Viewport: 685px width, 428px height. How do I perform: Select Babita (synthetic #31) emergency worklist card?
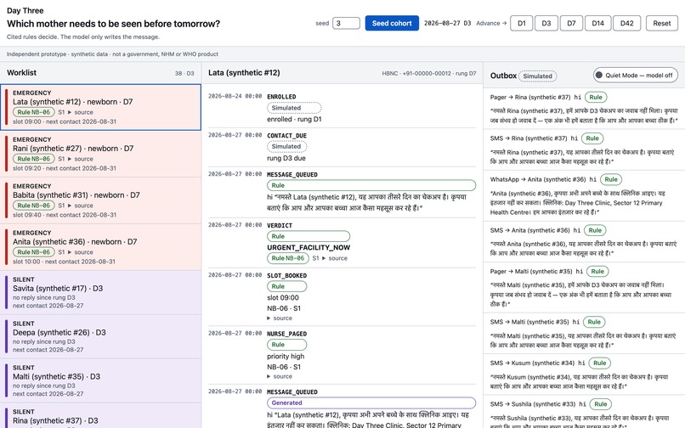pos(100,200)
